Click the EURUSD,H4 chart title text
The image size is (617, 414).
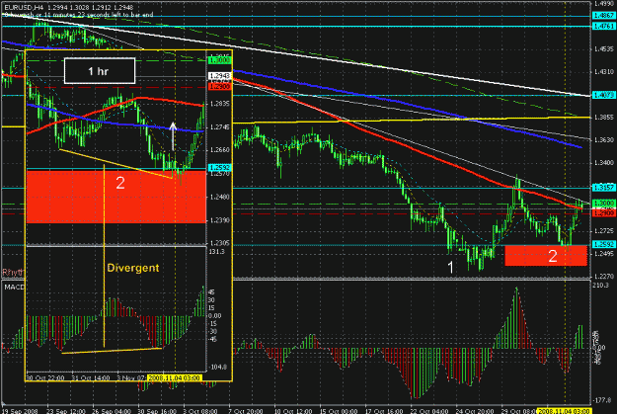24,7
